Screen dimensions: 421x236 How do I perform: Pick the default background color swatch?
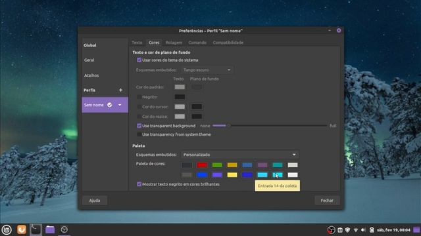click(197, 87)
